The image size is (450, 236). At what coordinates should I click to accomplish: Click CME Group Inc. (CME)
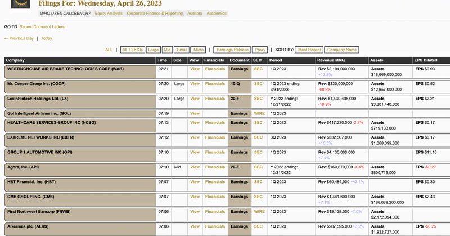tap(31, 197)
